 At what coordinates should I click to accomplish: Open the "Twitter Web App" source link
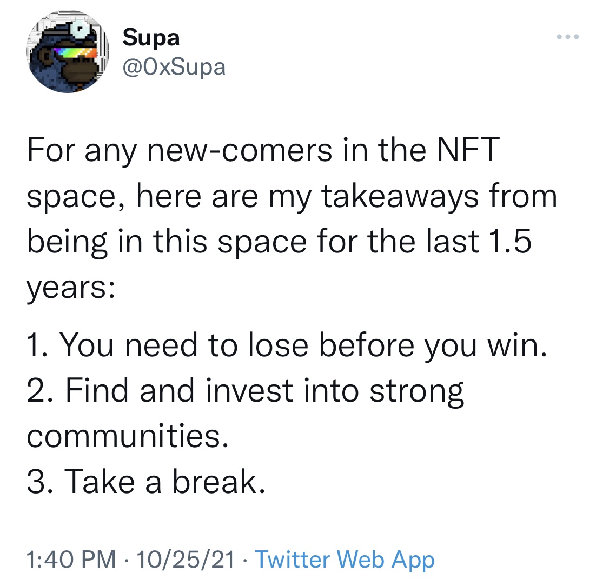pos(344,559)
